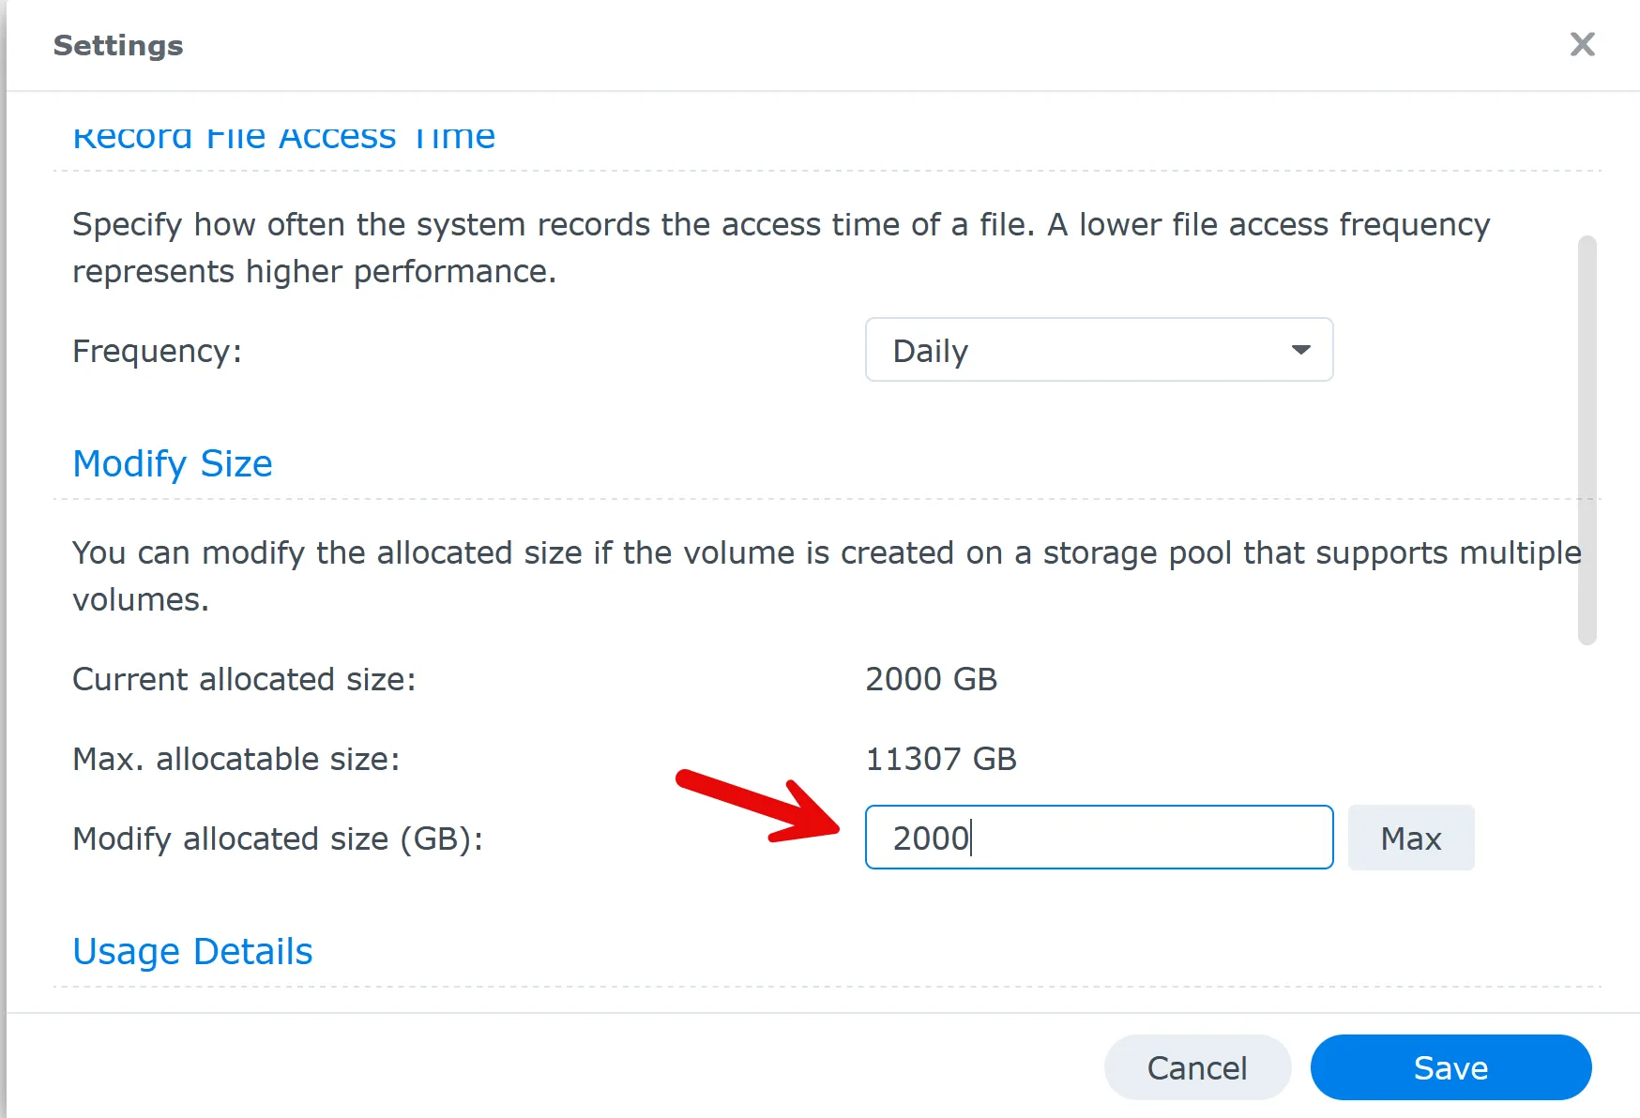Screen dimensions: 1640x1118
Task: Select the Modify Size section header
Action: [x=172, y=462]
